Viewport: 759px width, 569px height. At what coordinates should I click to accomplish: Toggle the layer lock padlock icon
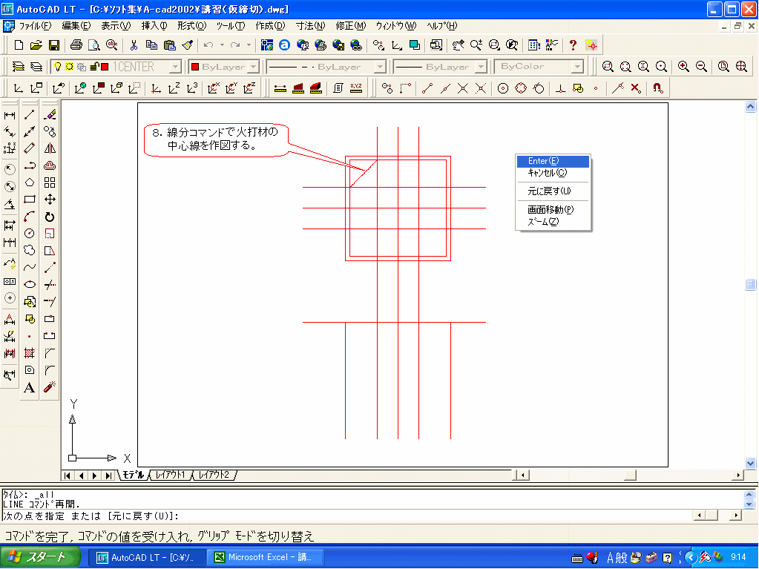coord(94,66)
